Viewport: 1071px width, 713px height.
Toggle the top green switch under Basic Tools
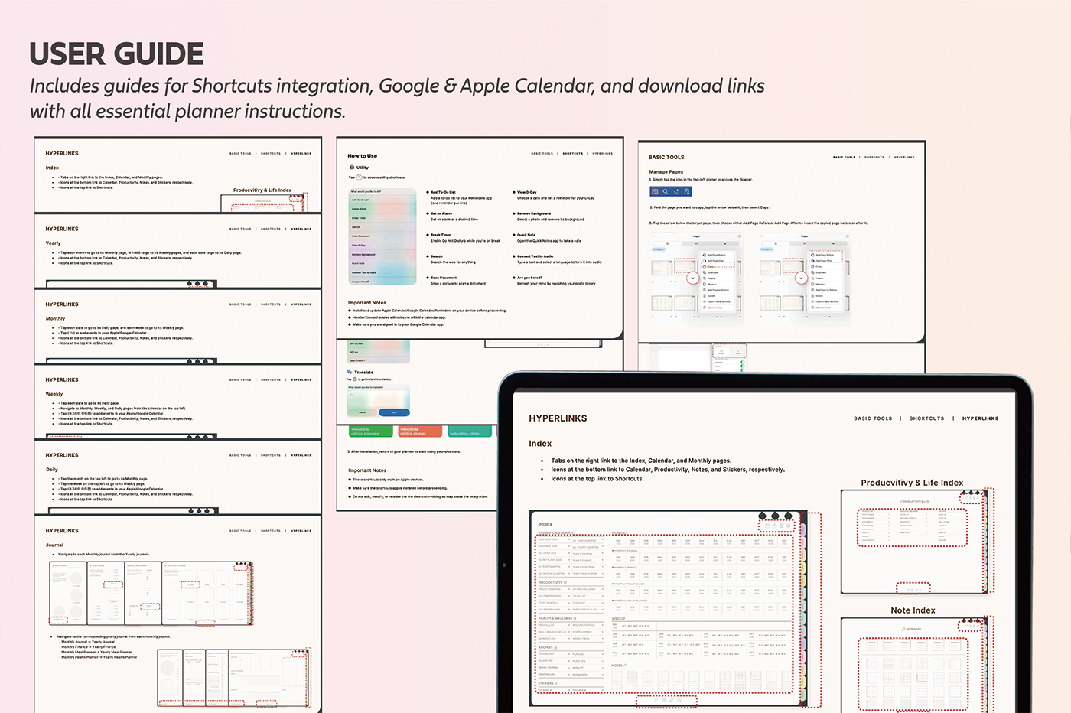click(741, 363)
